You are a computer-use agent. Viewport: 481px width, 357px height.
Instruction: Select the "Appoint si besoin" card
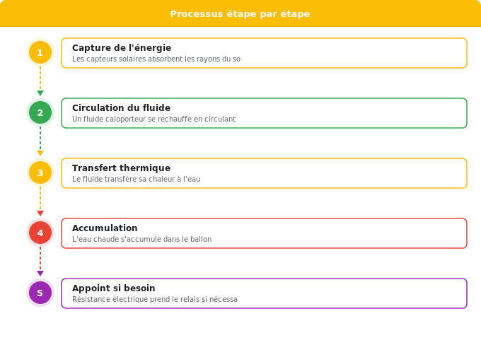click(x=264, y=293)
